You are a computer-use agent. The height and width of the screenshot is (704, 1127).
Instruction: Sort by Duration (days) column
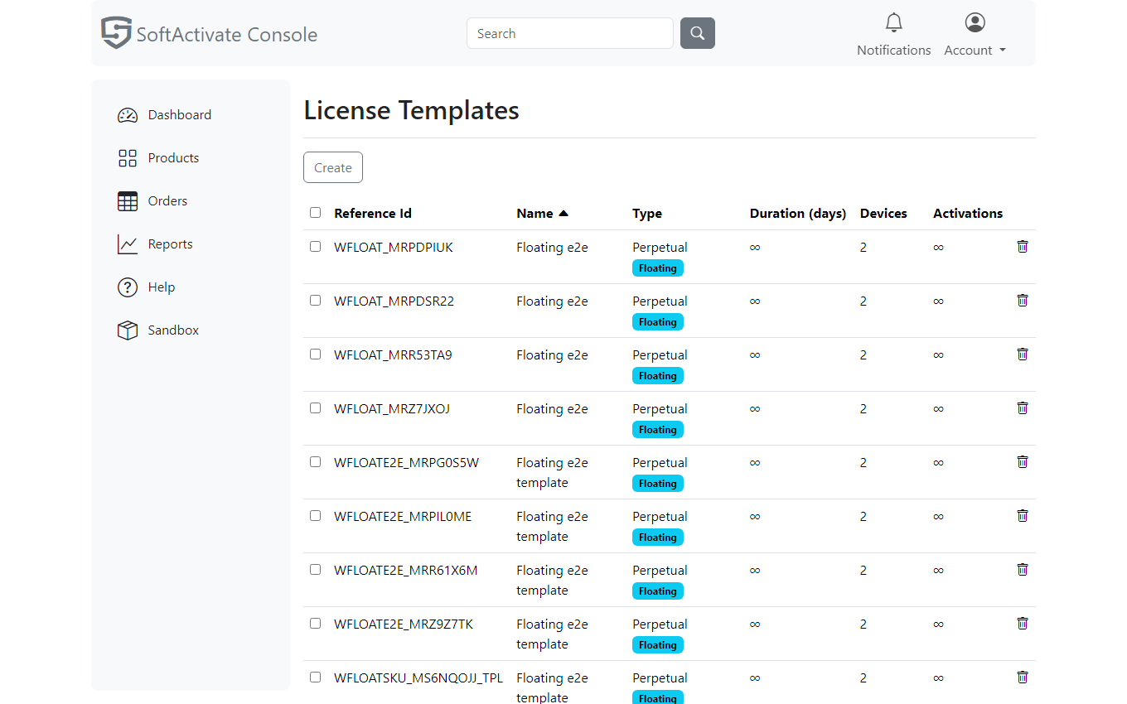[x=798, y=214]
